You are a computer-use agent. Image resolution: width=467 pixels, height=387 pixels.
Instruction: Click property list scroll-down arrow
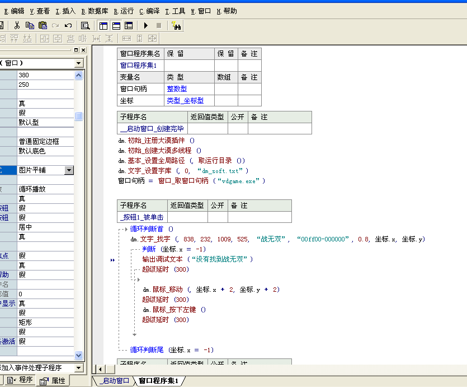(79, 355)
